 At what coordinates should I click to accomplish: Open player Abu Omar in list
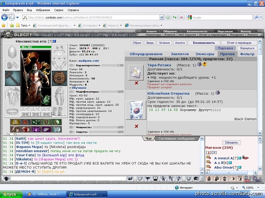tap(223, 167)
